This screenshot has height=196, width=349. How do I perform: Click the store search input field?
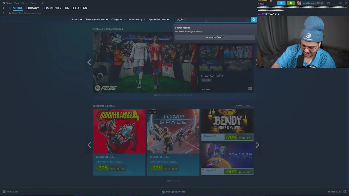coord(213,20)
